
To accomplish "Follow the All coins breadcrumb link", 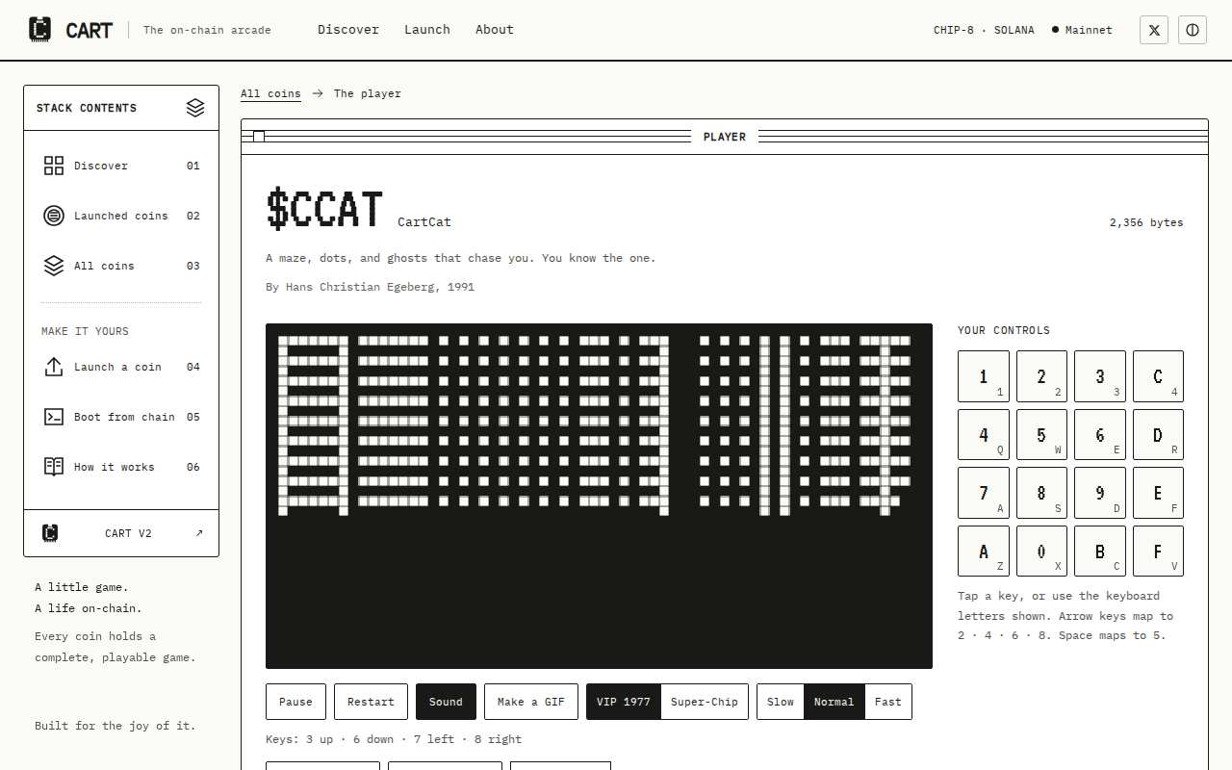I will [270, 93].
